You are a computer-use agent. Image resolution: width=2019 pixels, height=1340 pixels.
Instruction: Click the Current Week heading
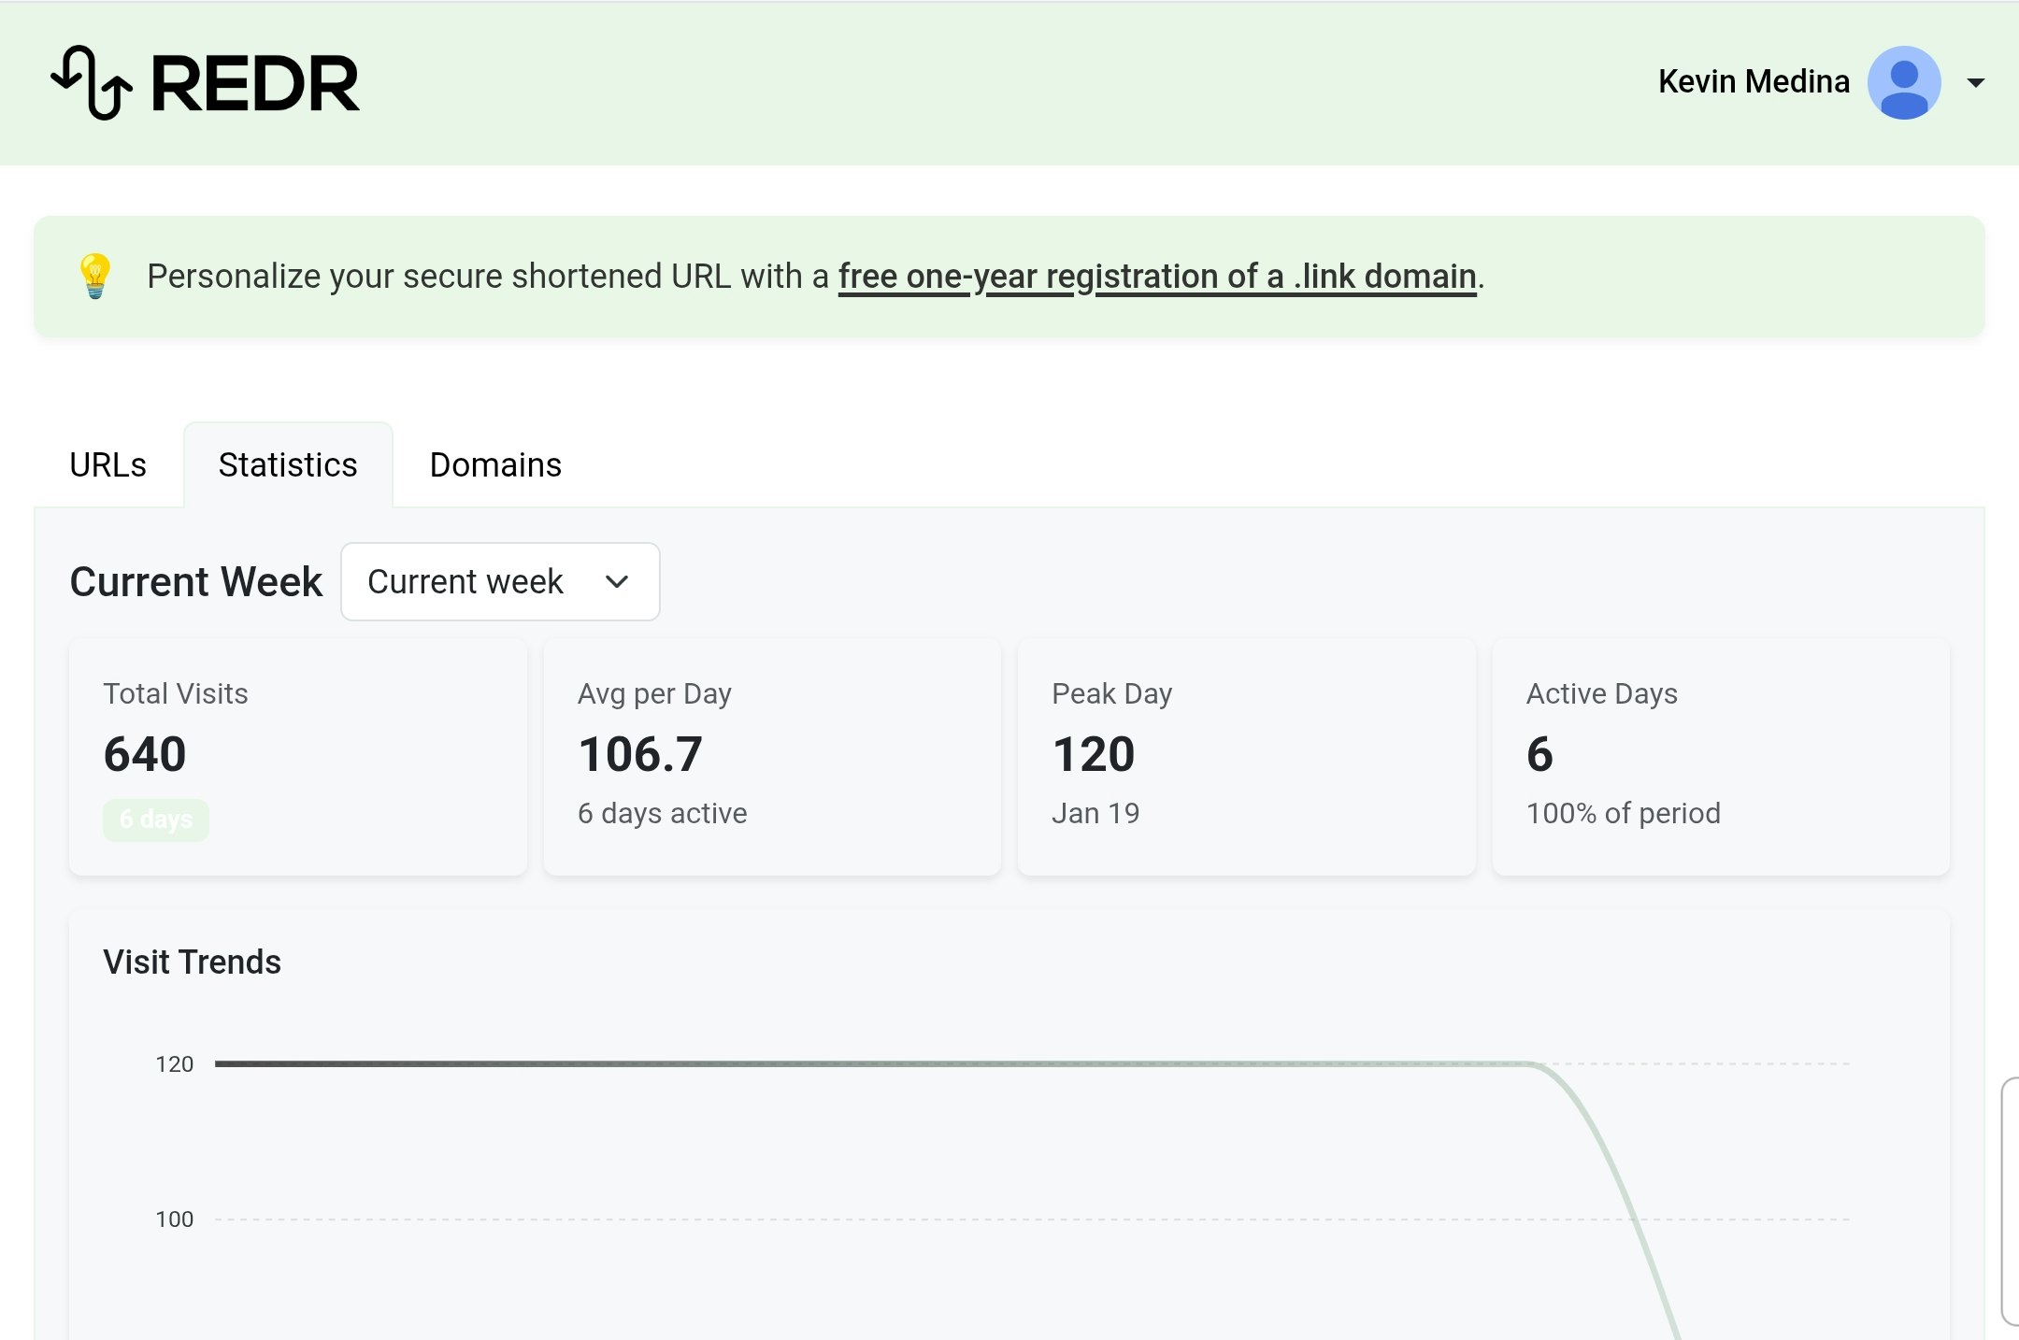[195, 581]
